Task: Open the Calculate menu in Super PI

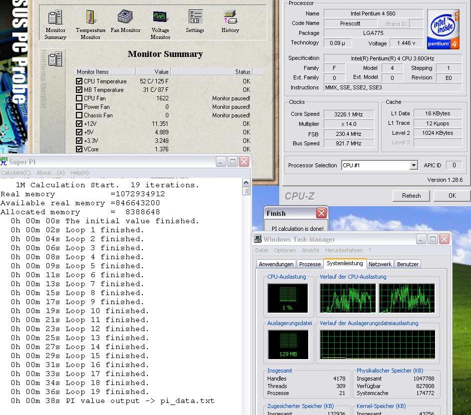Action: 16,173
